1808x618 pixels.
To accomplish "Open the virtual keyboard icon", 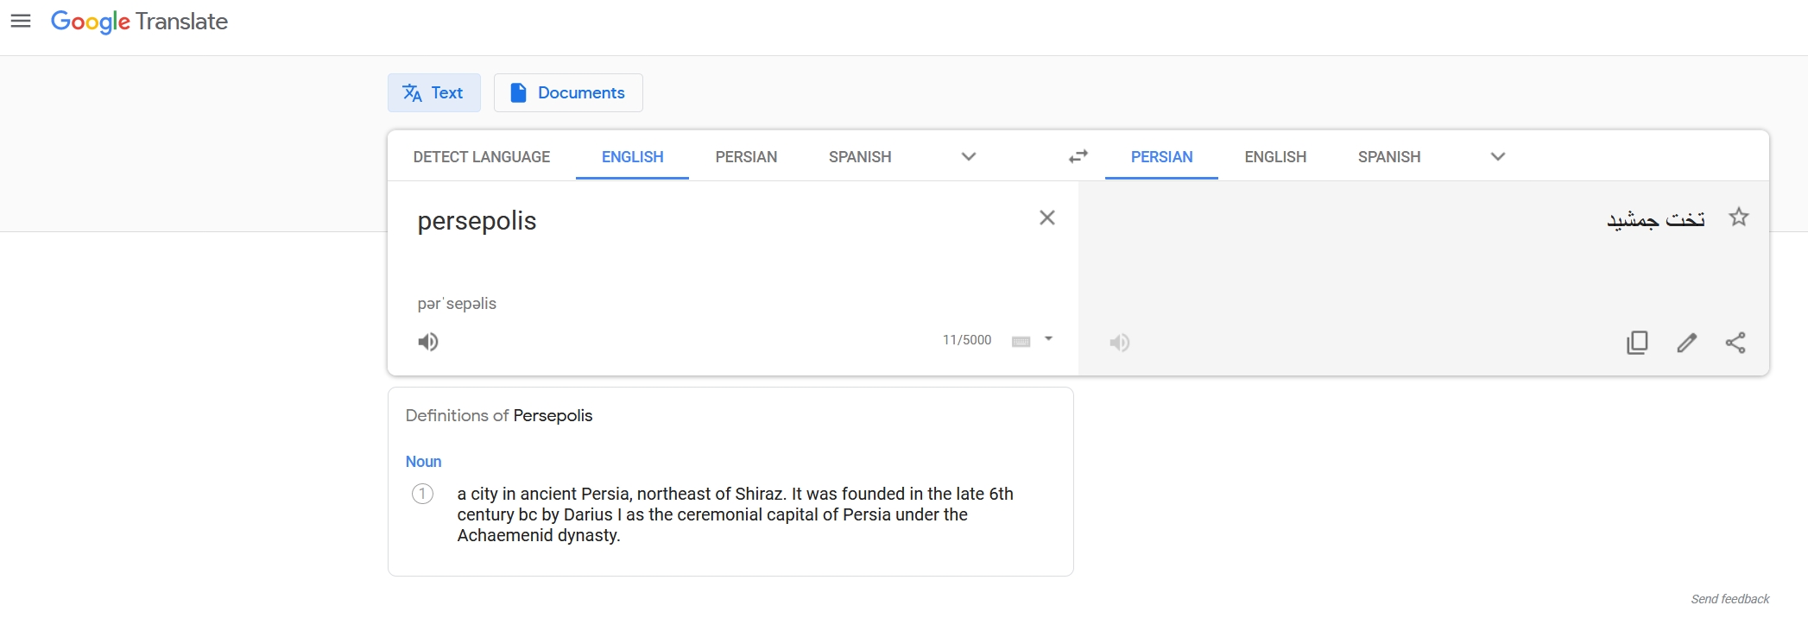I will click(x=1021, y=341).
